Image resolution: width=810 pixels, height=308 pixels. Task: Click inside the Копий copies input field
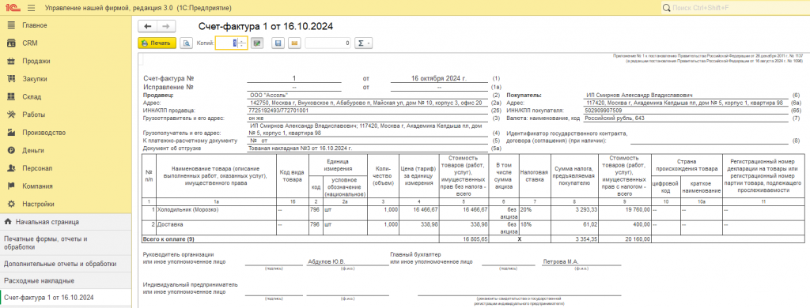coord(226,43)
